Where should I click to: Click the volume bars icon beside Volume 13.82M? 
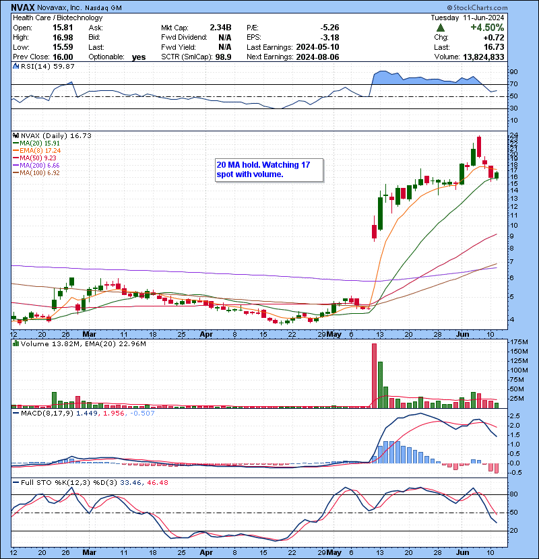(15, 343)
